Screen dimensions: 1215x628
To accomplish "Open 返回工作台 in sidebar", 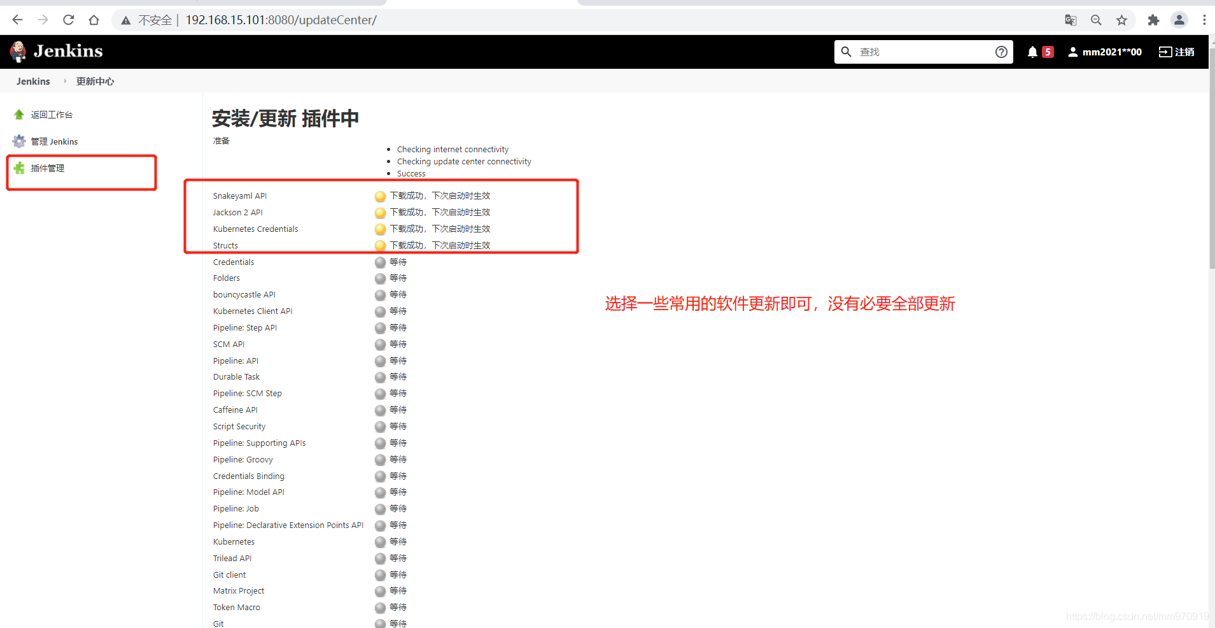I will tap(52, 115).
